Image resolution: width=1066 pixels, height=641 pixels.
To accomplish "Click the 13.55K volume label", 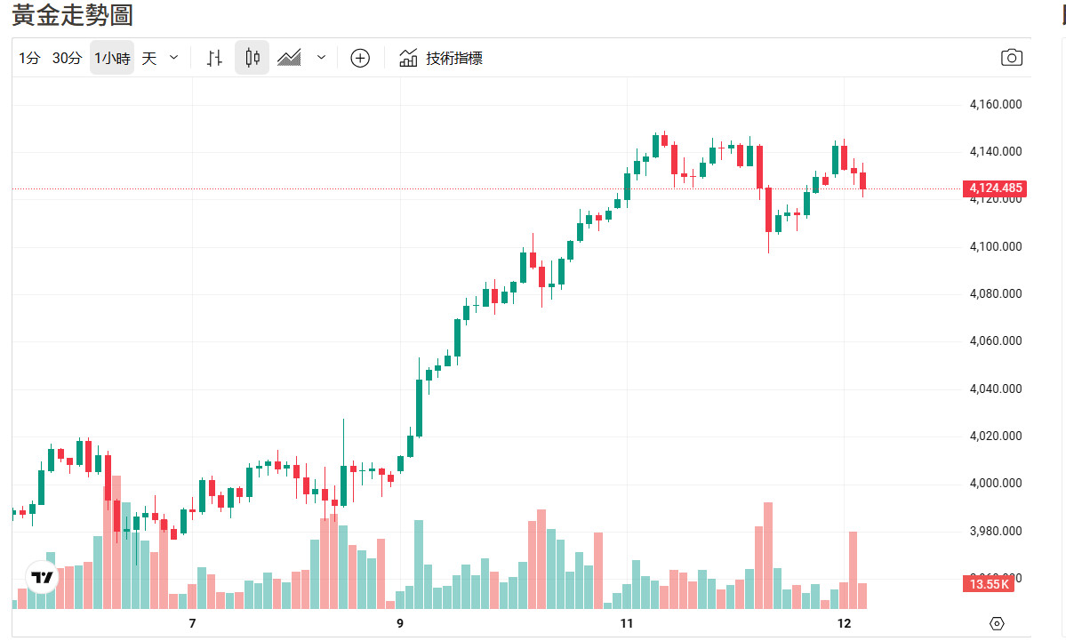I will (x=989, y=584).
